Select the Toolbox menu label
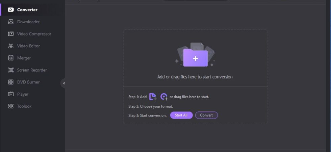Screen dimensions: 331x152 [x=24, y=106]
